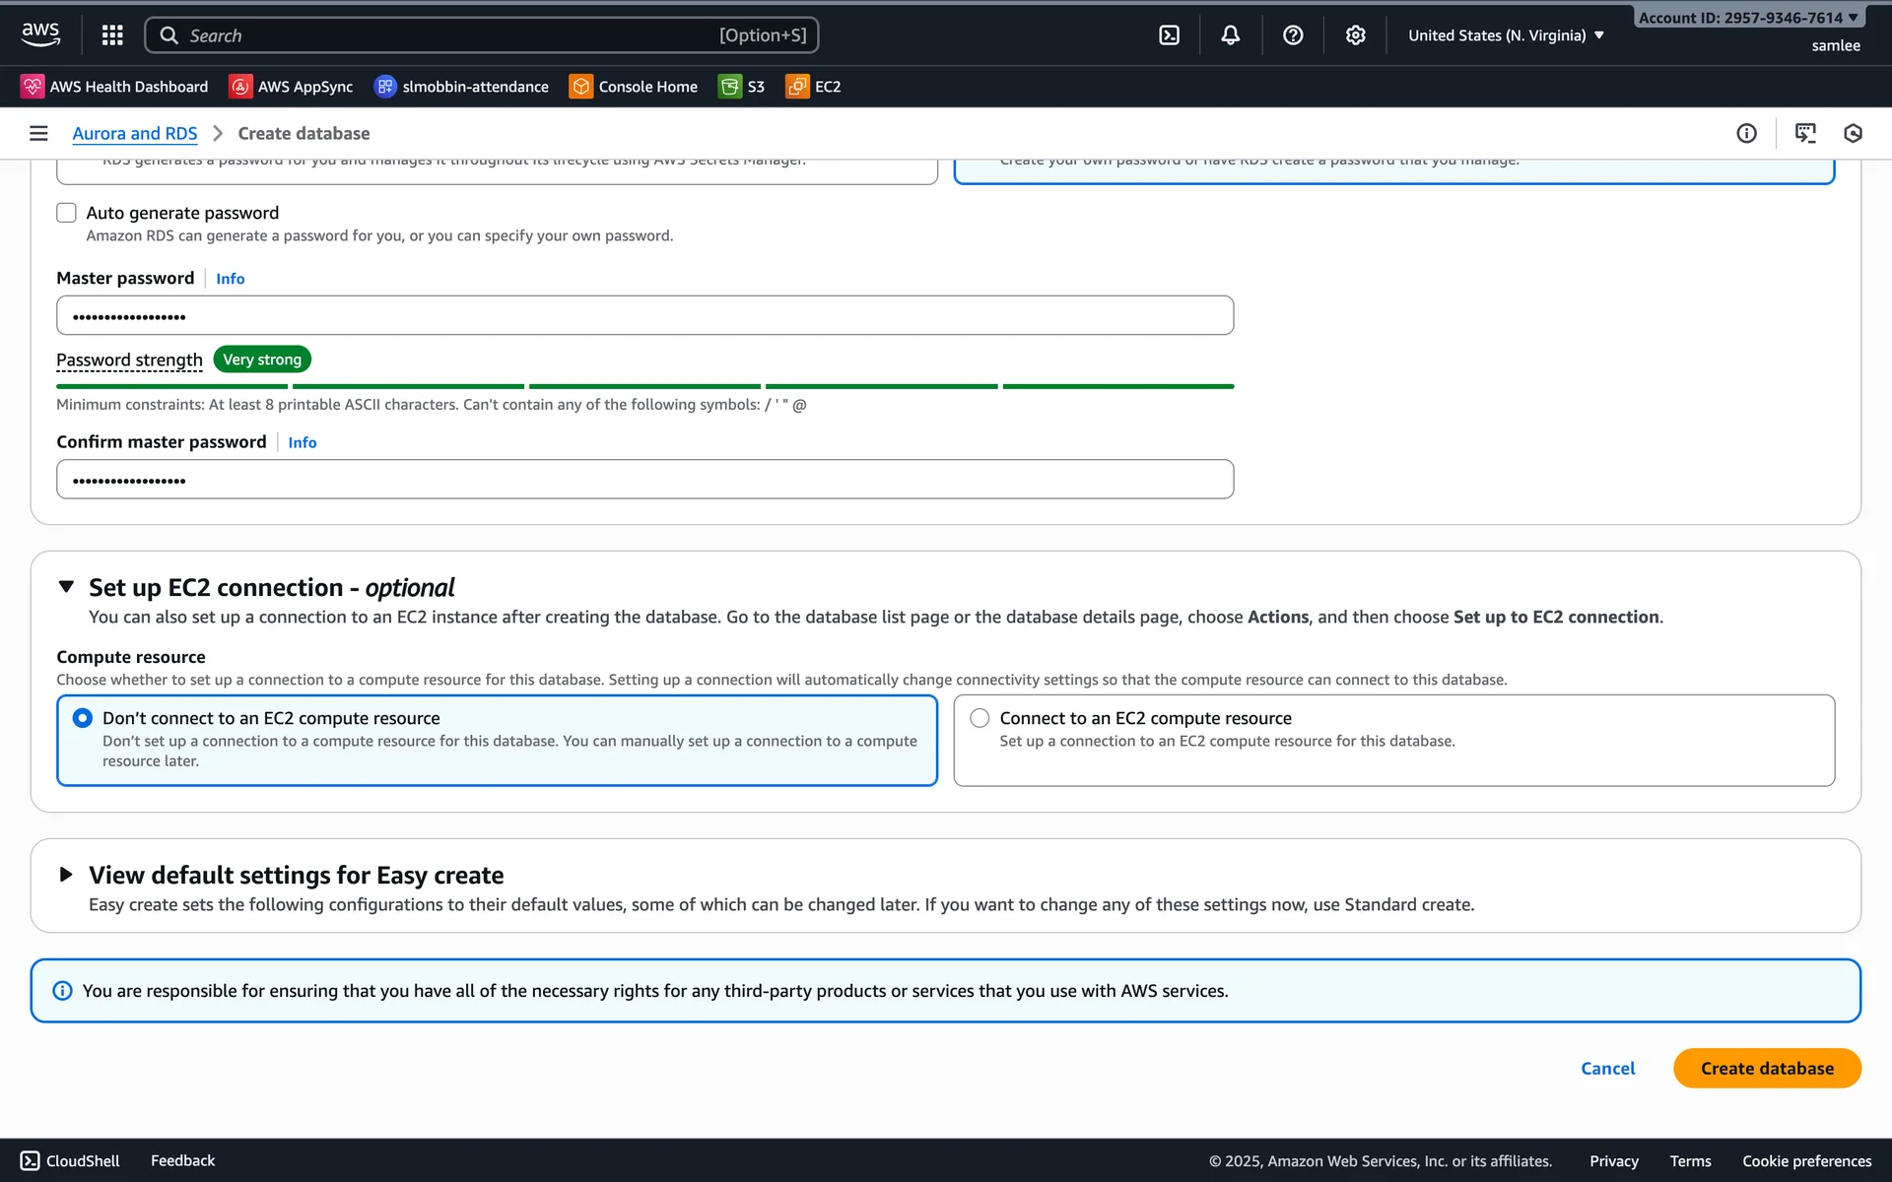Open the AWS services grid menu
The width and height of the screenshot is (1892, 1182).
(112, 35)
